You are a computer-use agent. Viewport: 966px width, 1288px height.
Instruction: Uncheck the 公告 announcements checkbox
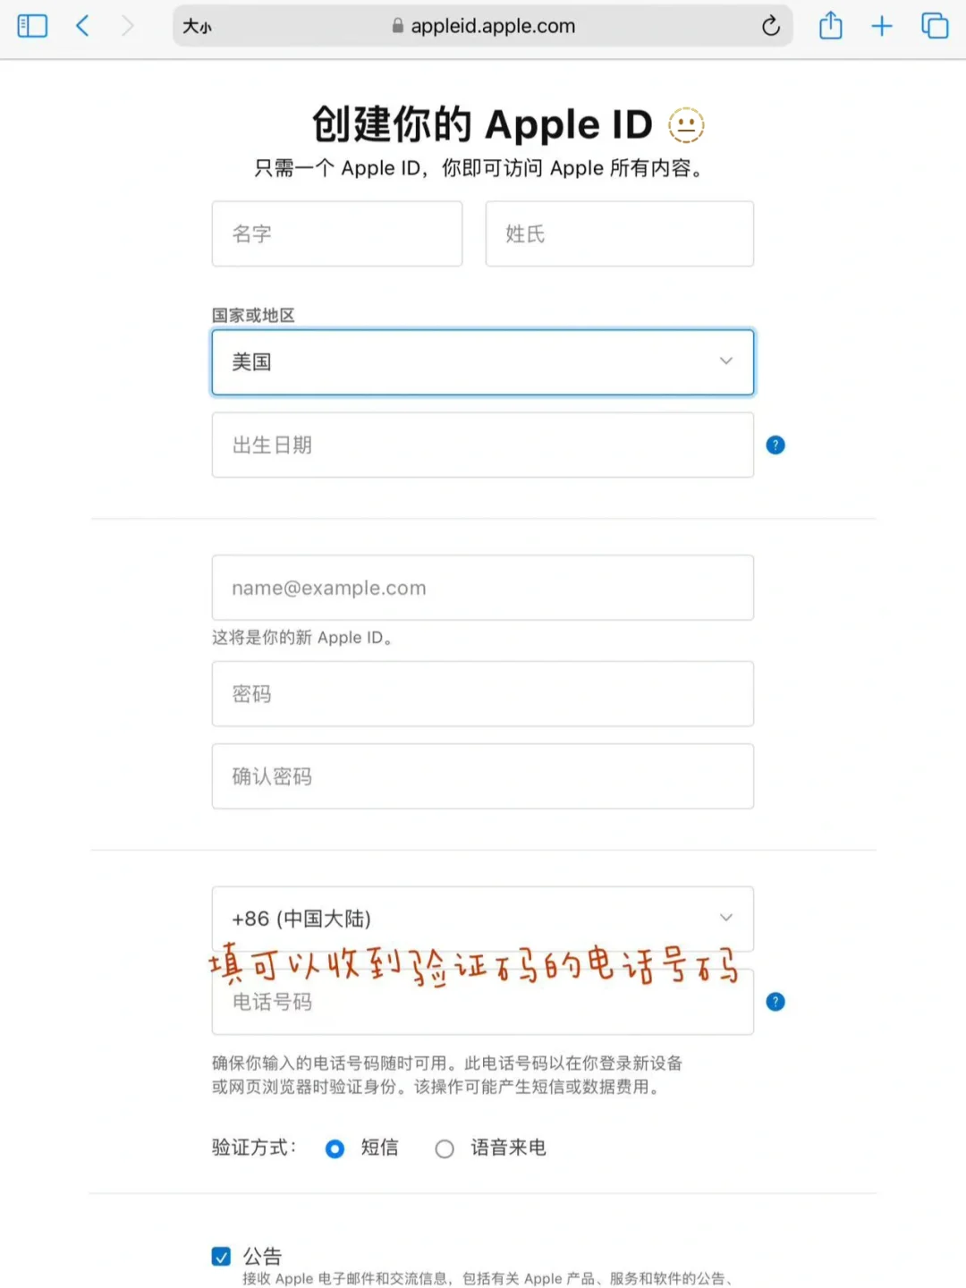(220, 1256)
